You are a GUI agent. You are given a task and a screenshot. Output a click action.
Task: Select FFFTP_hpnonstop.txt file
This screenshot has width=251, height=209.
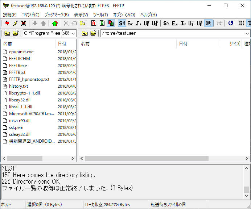pos(29,79)
